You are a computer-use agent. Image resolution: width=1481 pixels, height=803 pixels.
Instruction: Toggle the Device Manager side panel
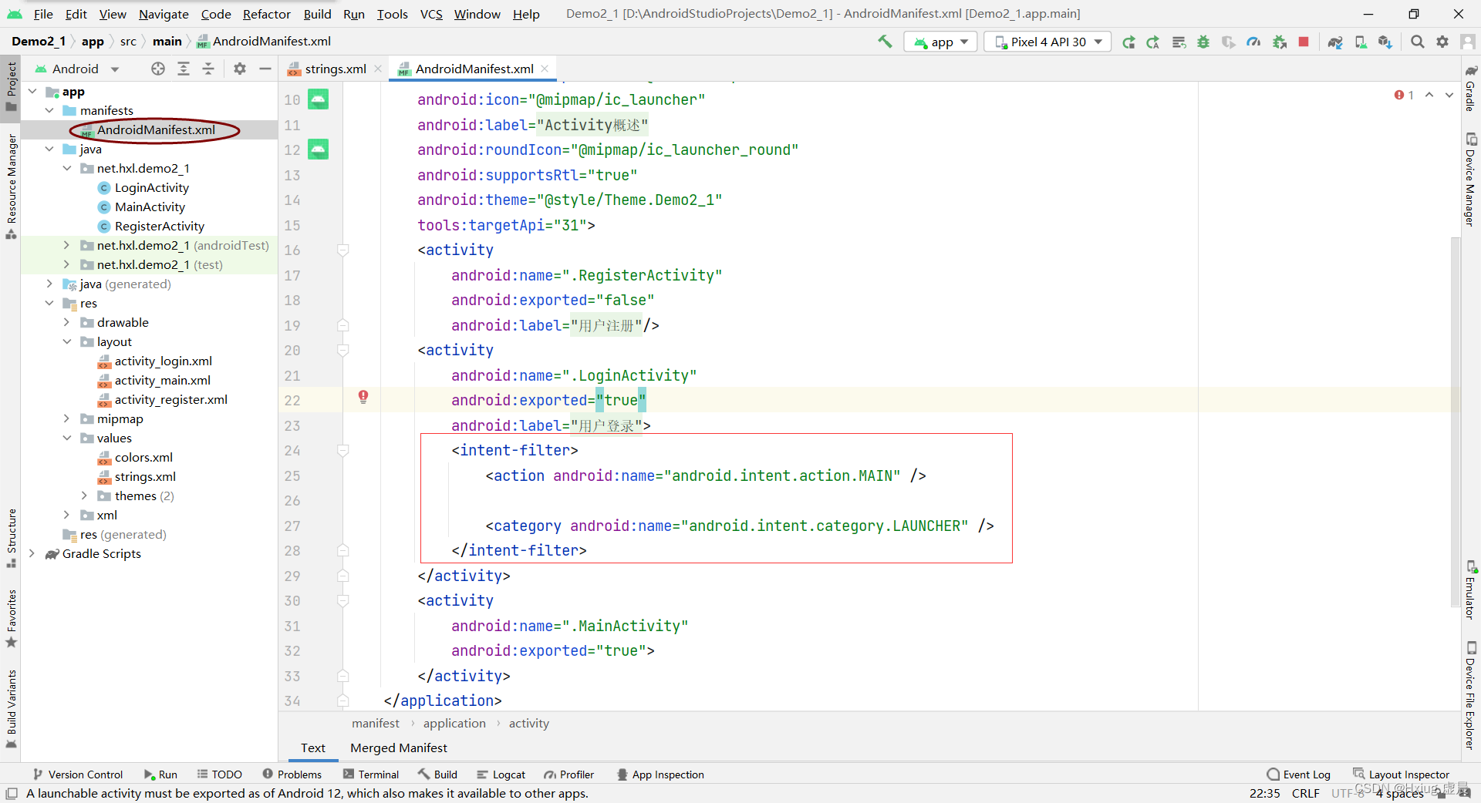1471,180
